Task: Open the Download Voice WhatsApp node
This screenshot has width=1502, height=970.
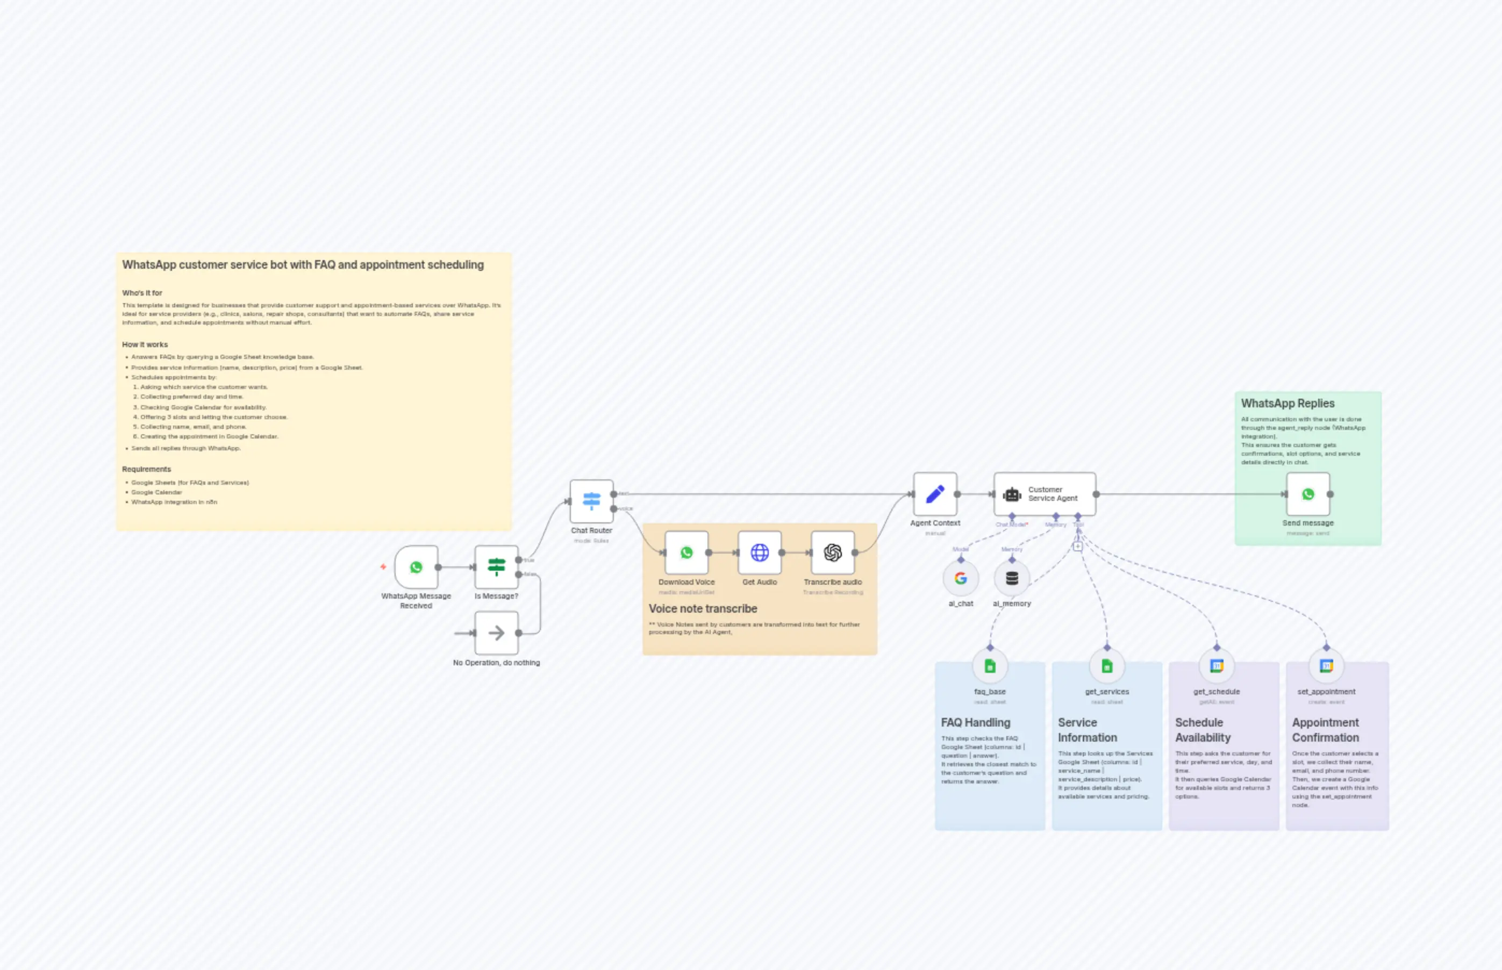Action: [686, 552]
